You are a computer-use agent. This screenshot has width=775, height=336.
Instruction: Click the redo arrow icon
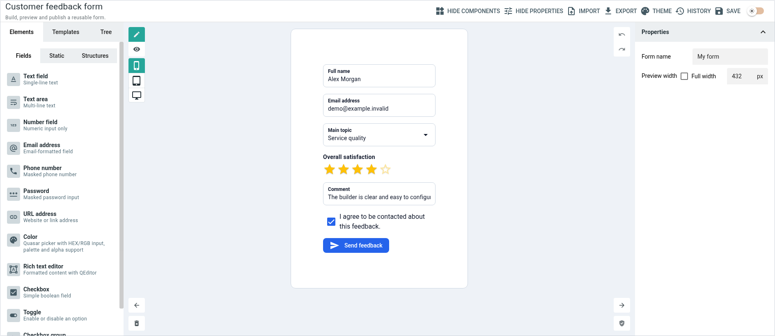click(x=622, y=49)
